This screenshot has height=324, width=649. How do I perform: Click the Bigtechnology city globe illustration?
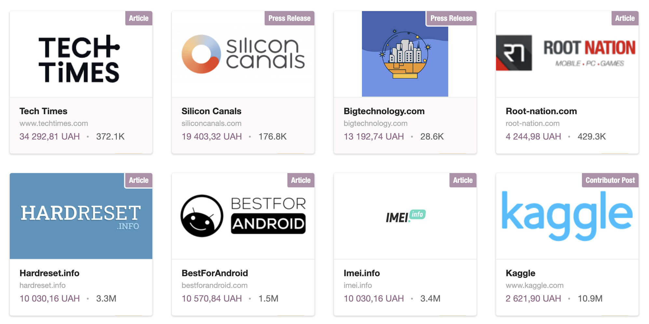pos(405,55)
